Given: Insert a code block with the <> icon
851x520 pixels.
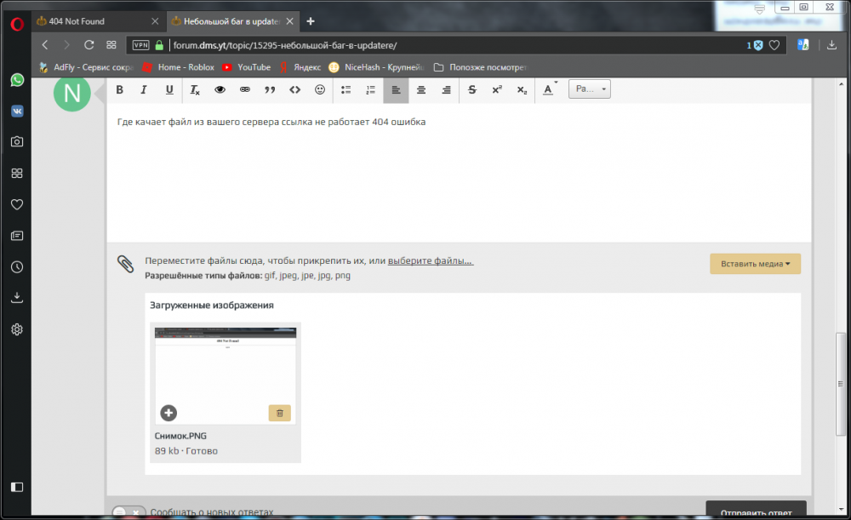Looking at the screenshot, I should (294, 89).
